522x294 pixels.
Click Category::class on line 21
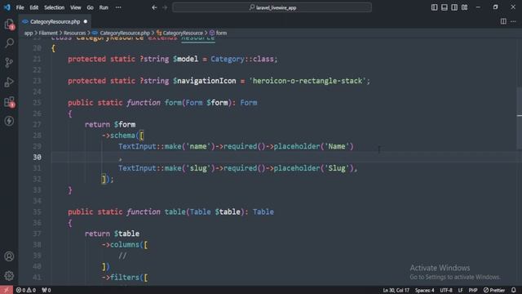coord(242,59)
